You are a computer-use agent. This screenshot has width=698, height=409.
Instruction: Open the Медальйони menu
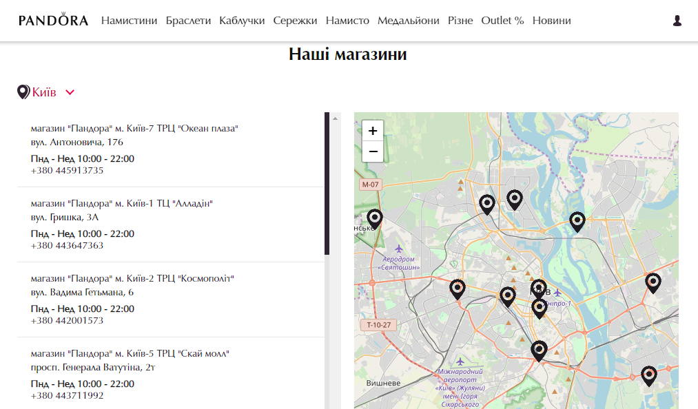(x=408, y=21)
